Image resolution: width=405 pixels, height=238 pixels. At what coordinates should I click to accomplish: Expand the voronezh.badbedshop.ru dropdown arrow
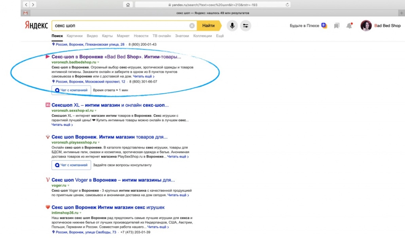point(98,62)
